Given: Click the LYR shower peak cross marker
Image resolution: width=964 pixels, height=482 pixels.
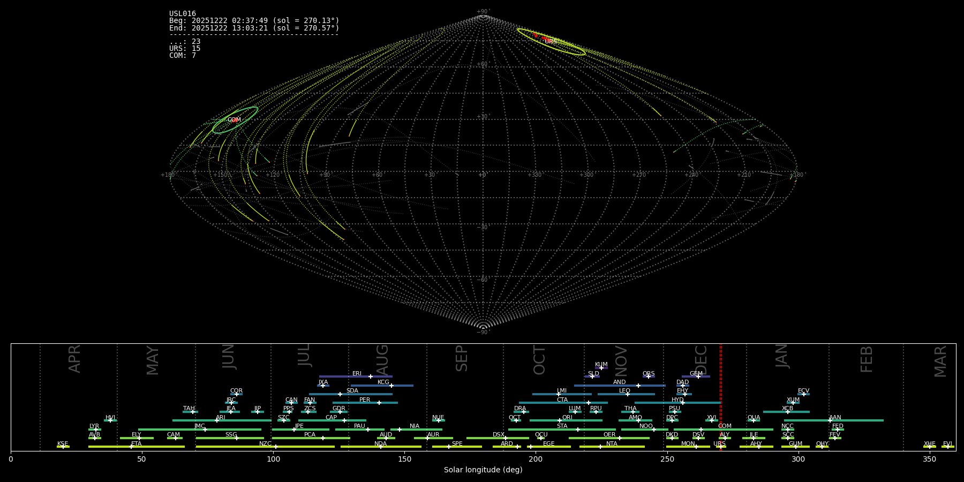Looking at the screenshot, I should 96,430.
